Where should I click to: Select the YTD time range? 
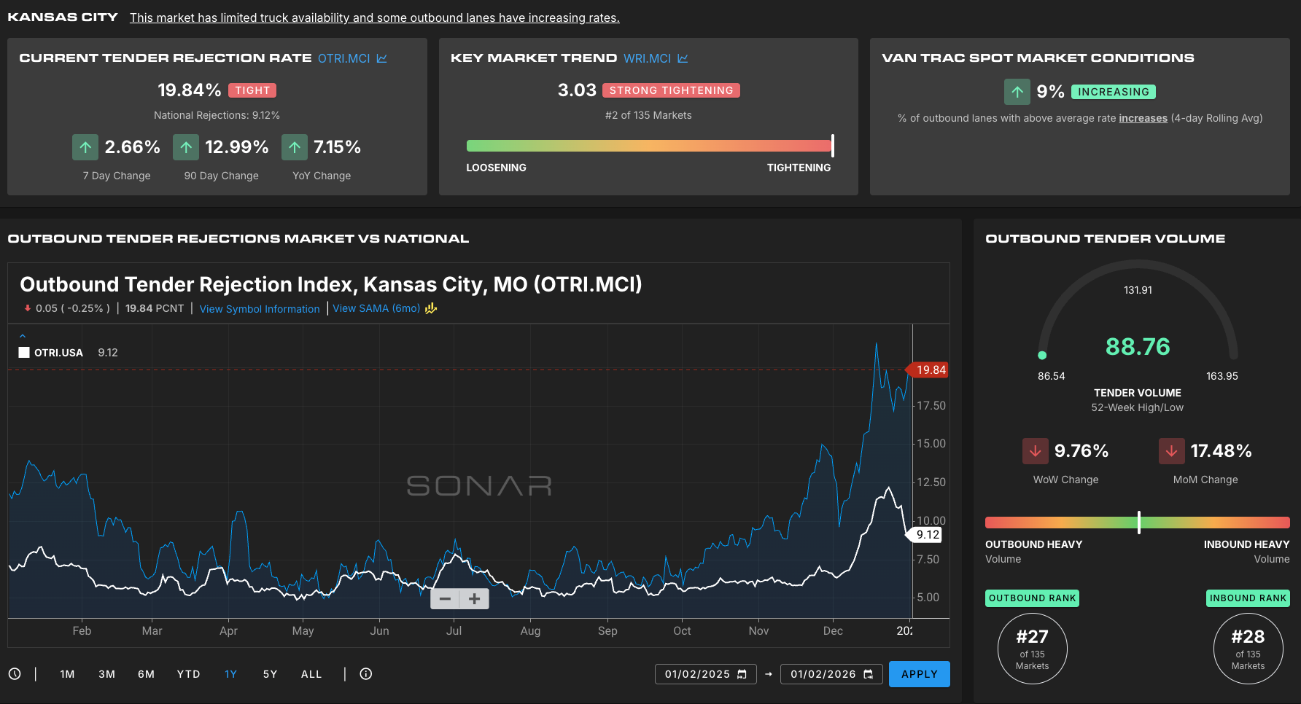[x=189, y=674]
